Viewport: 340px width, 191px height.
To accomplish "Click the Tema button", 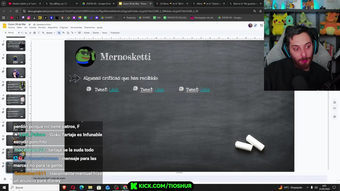I will point(104,33).
